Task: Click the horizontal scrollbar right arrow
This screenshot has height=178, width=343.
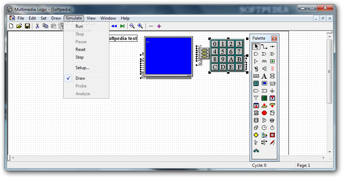Action: pos(324,158)
